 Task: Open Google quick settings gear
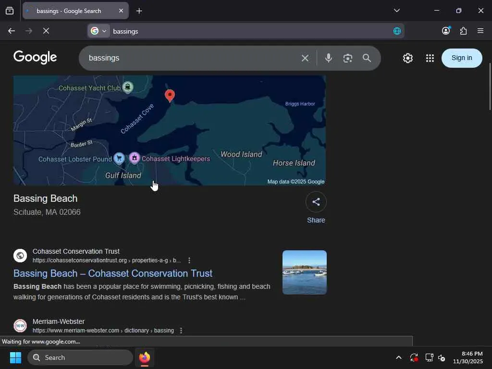(x=407, y=58)
